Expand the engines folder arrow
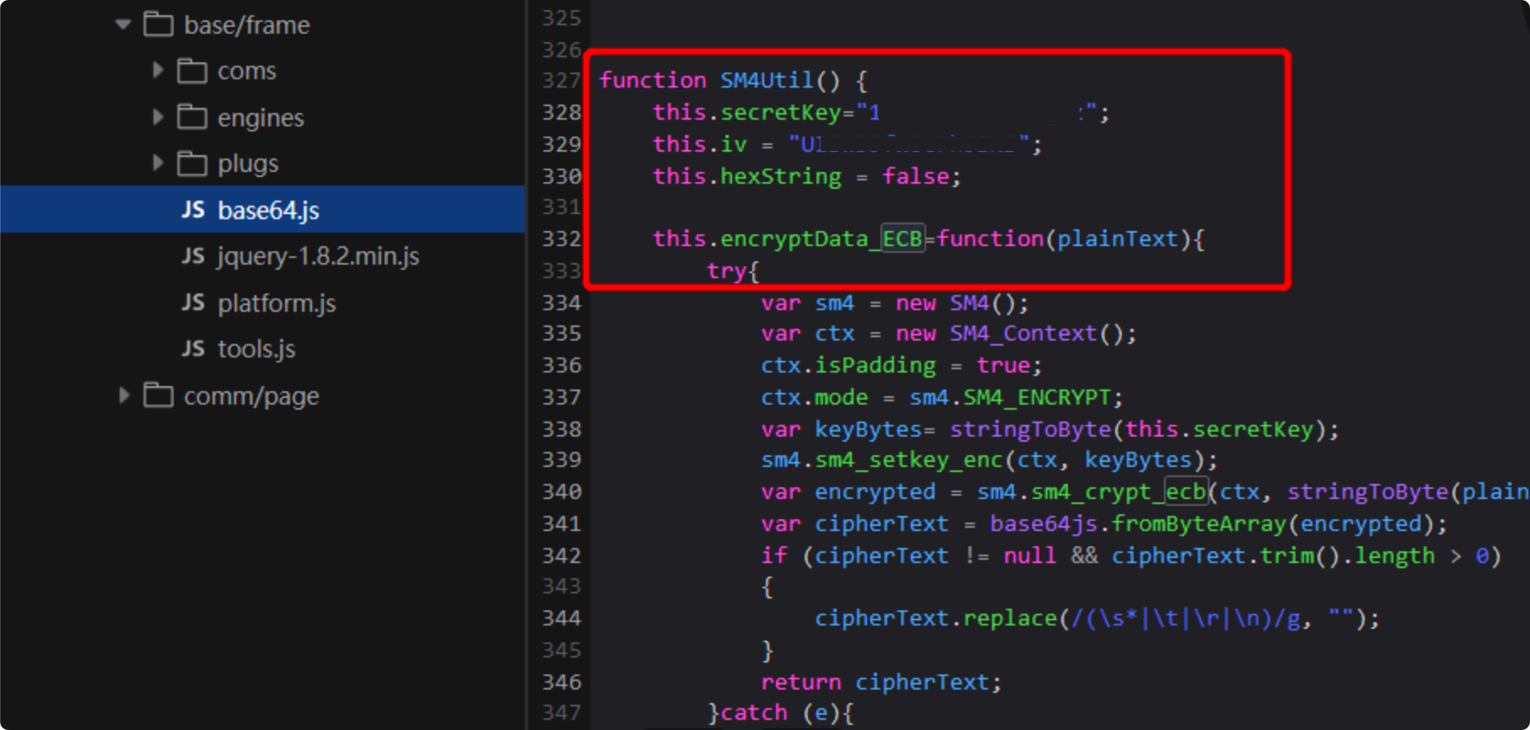 tap(157, 116)
